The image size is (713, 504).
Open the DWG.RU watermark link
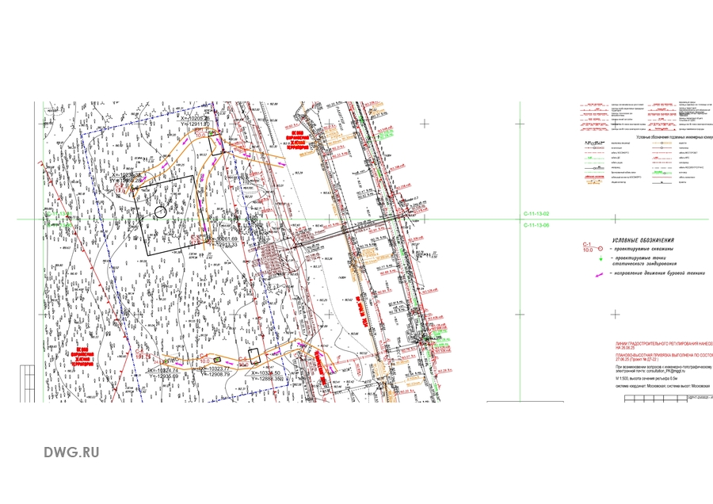[71, 452]
